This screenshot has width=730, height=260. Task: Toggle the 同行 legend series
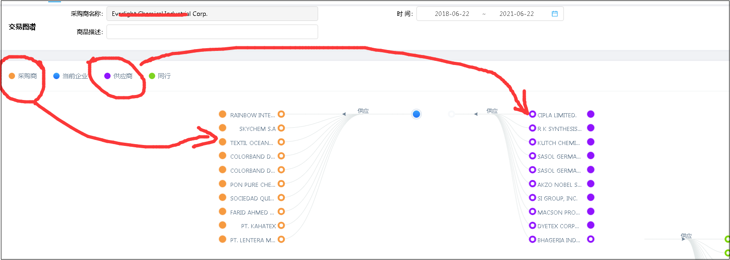pyautogui.click(x=160, y=76)
